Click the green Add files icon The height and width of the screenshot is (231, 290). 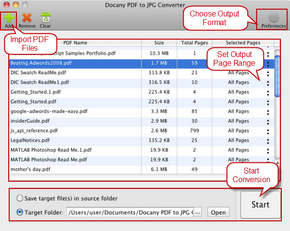coord(9,18)
